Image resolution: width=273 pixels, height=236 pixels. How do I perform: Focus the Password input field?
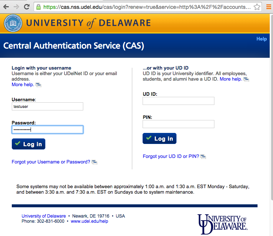tap(48, 130)
